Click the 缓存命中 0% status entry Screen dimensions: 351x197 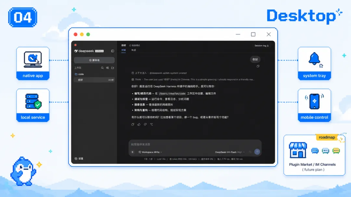pyautogui.click(x=207, y=159)
